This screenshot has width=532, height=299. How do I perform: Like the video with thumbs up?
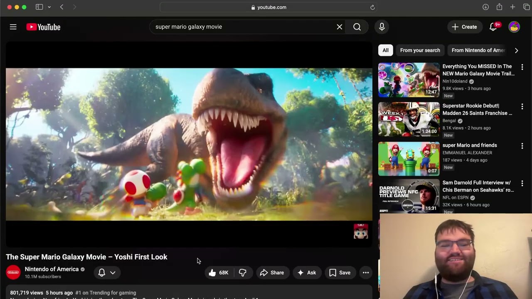click(219, 272)
